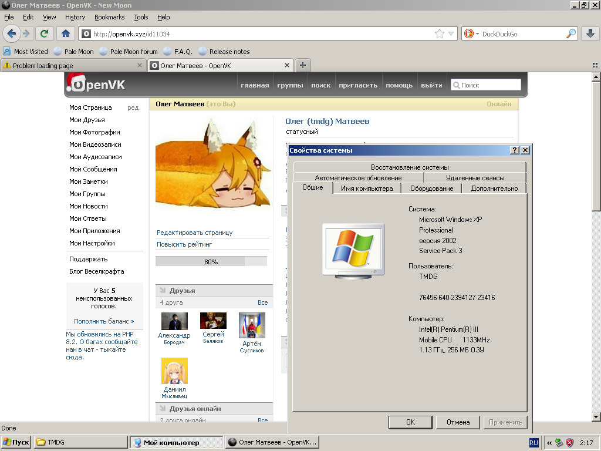The image size is (601, 451).
Task: Open the Tools menu
Action: click(x=141, y=17)
